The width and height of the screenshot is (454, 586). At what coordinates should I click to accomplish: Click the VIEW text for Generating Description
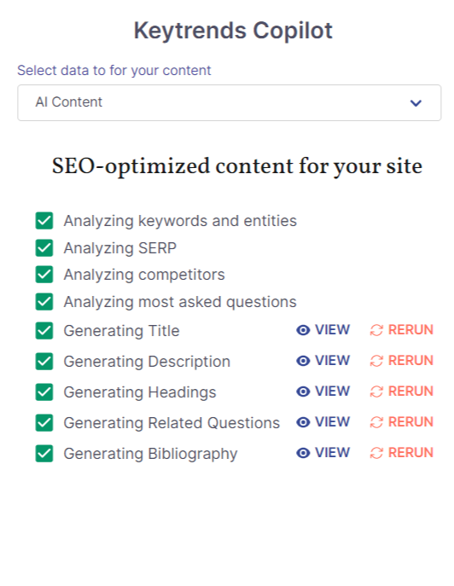pyautogui.click(x=333, y=361)
